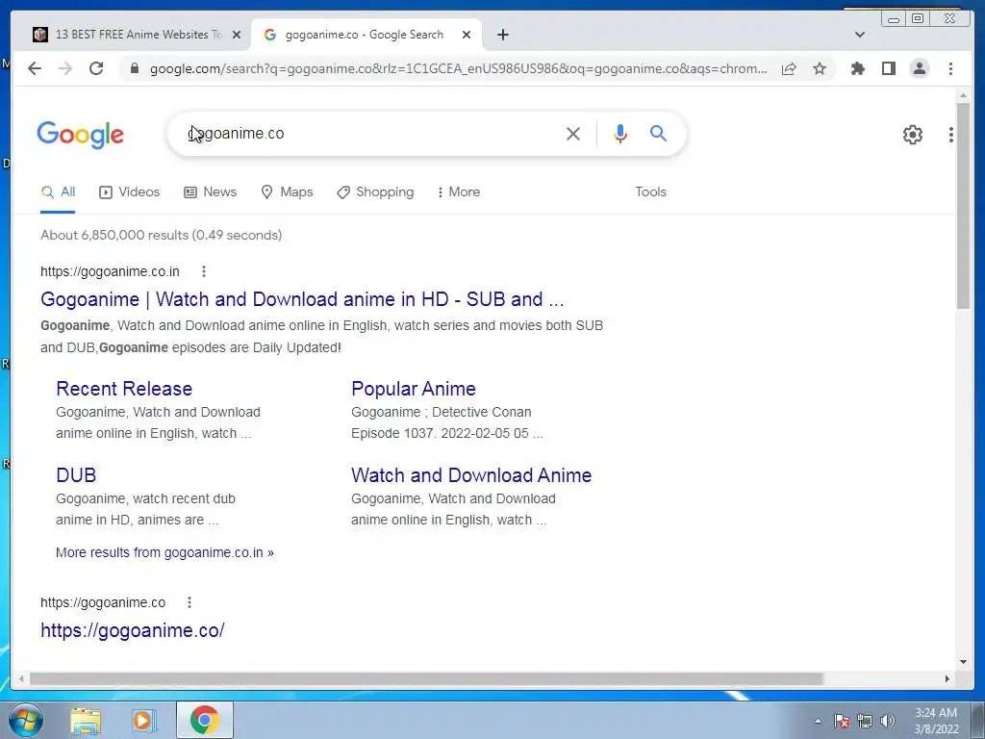
Task: Open the volume speaker tray icon
Action: [x=888, y=721]
